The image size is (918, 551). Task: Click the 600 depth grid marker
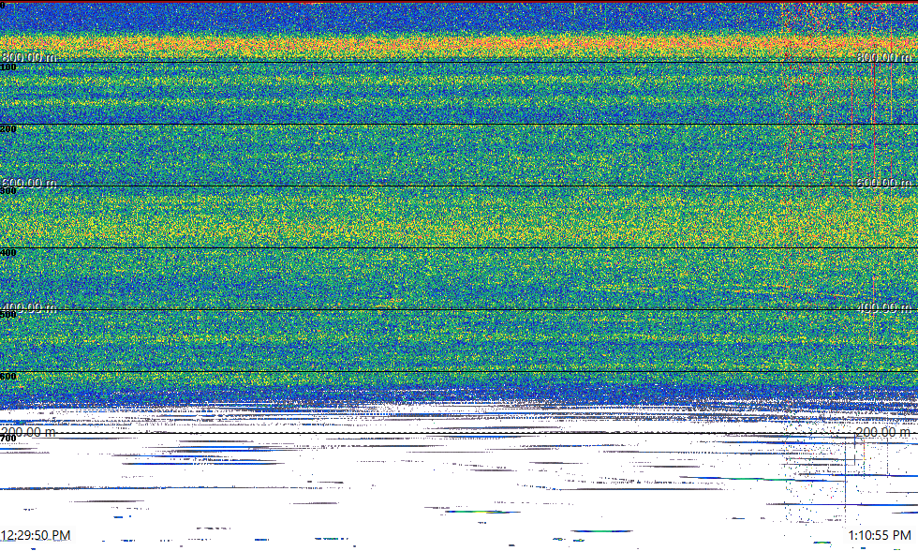click(x=8, y=377)
